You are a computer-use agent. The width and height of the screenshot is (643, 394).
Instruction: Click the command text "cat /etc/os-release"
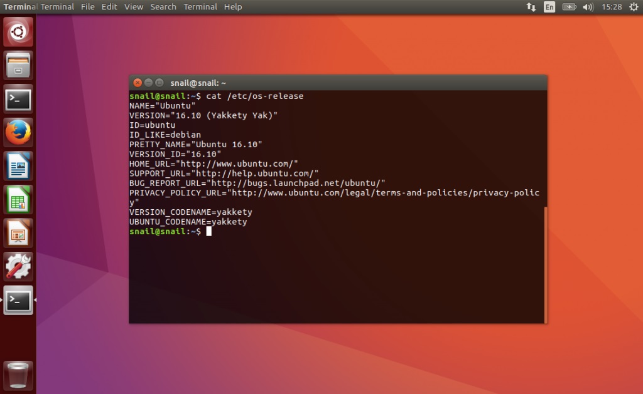(255, 96)
